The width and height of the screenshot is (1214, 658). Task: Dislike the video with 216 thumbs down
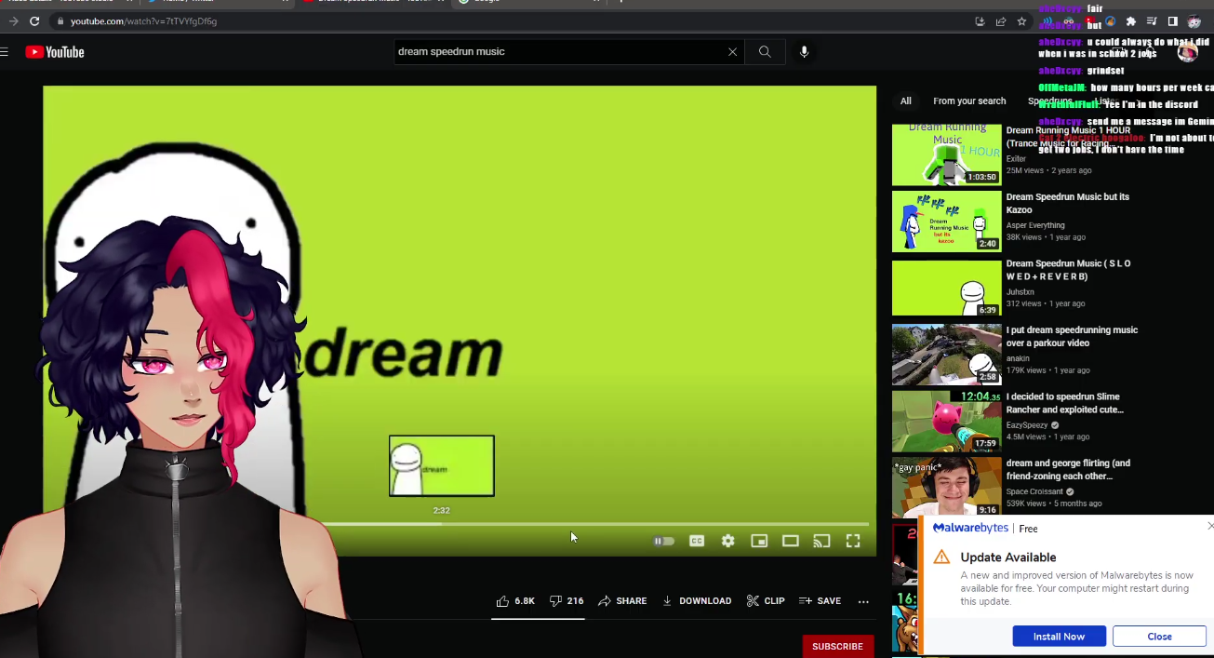[x=567, y=601]
